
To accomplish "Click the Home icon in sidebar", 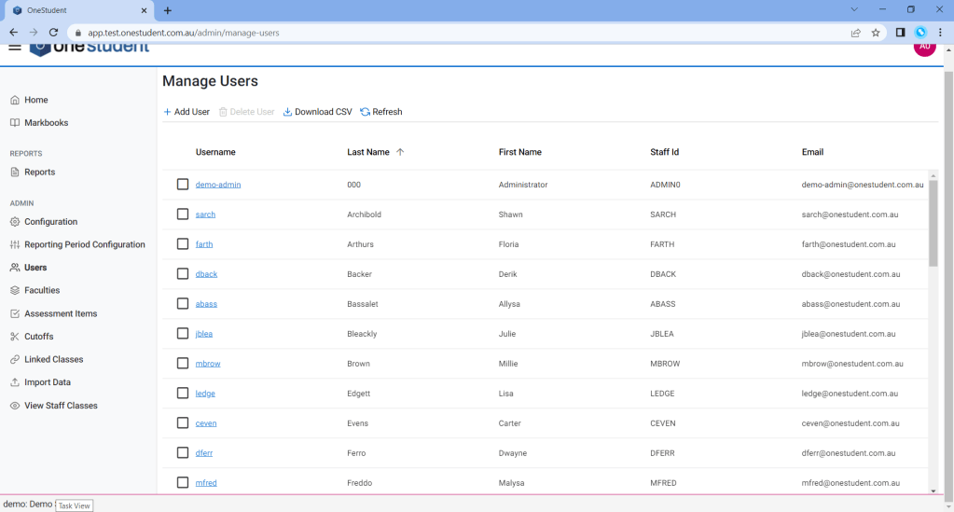I will (x=15, y=100).
